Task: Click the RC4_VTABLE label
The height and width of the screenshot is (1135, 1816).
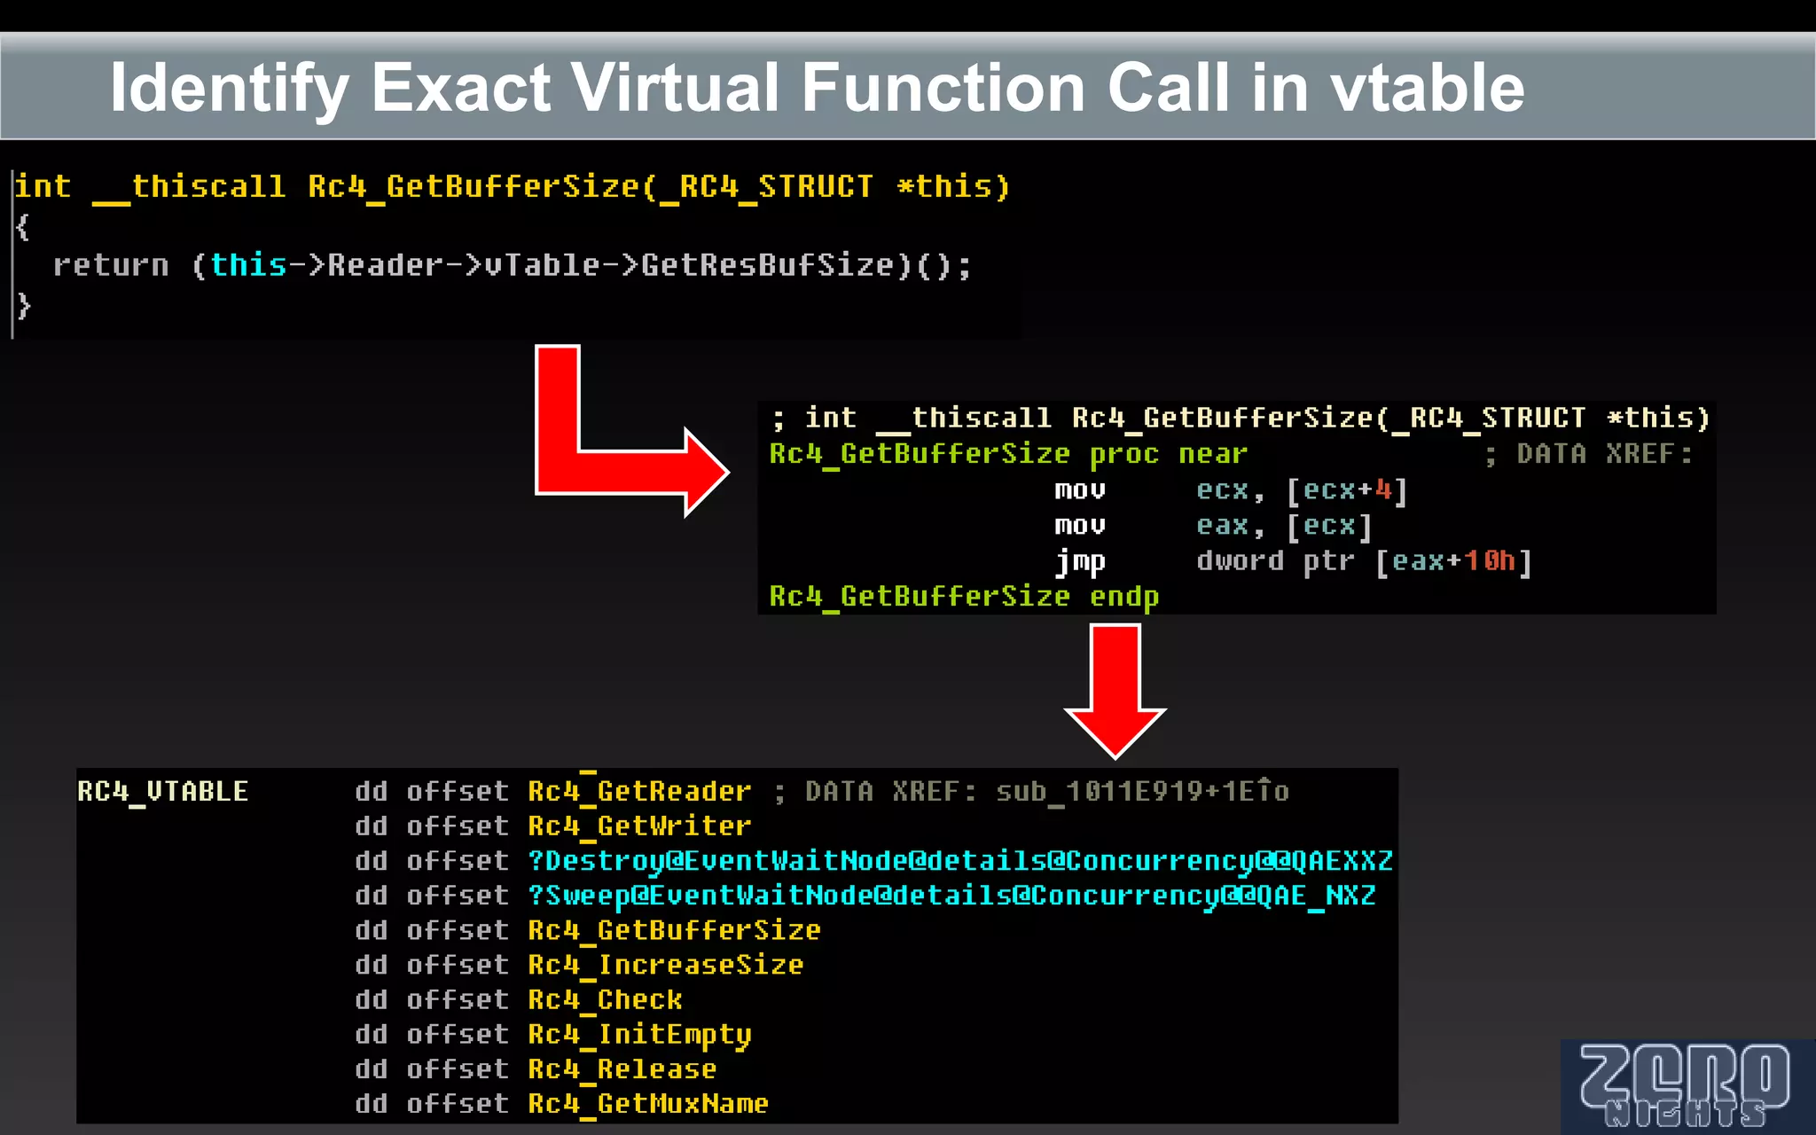Action: coord(162,791)
